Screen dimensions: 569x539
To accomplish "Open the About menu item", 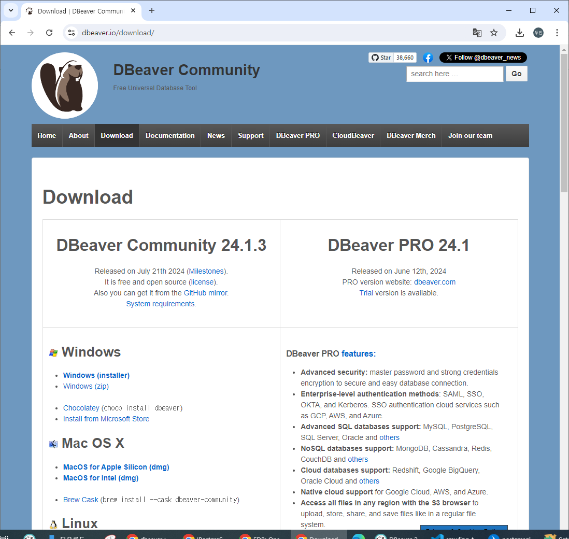I will point(78,135).
